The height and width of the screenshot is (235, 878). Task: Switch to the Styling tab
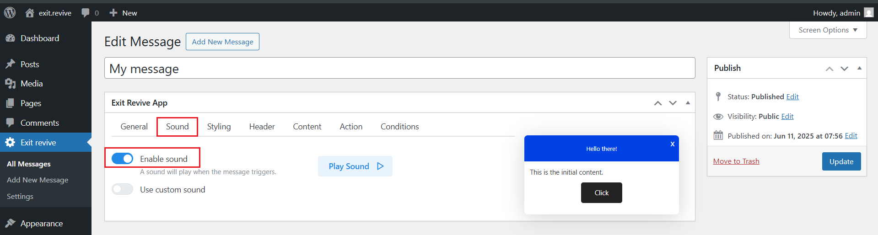pos(219,127)
